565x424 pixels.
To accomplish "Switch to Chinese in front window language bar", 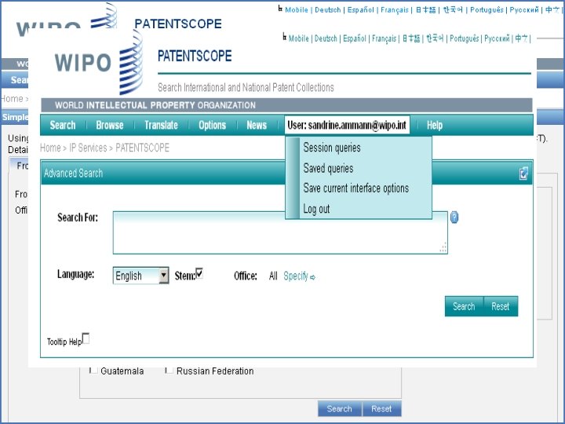I will click(x=521, y=38).
